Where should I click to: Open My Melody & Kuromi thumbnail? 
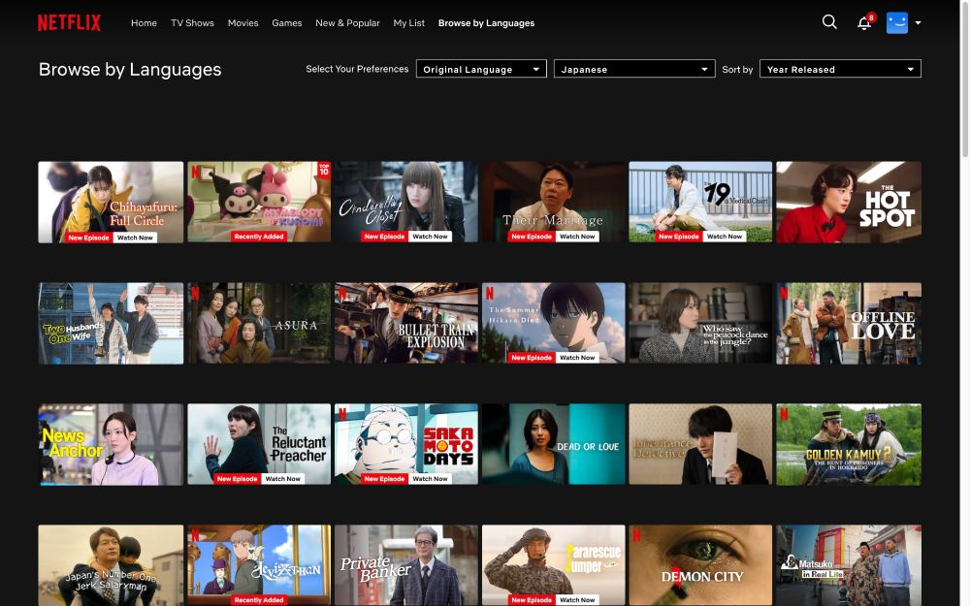click(259, 203)
